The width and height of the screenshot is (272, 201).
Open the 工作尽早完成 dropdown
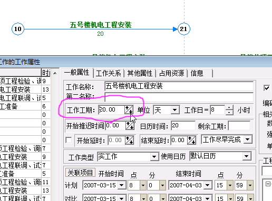248,139
